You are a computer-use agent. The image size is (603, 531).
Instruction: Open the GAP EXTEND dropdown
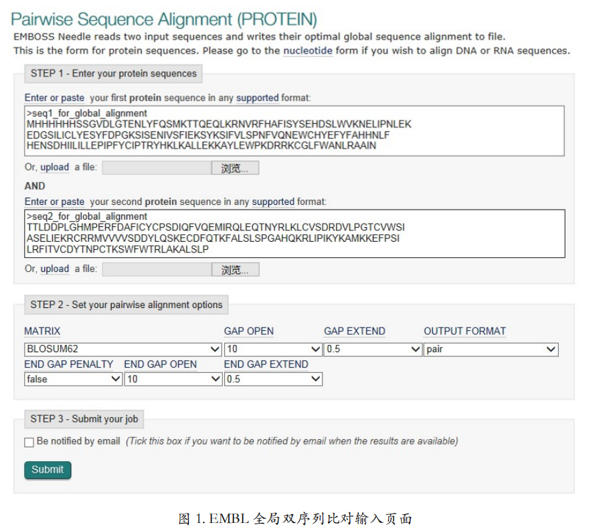click(373, 349)
